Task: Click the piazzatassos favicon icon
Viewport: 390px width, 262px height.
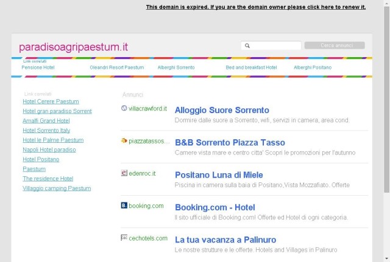Action: click(x=124, y=140)
